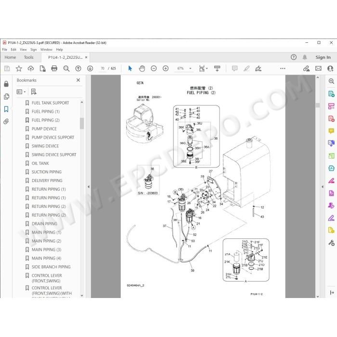
Task: Switch to Tools tab
Action: point(29,57)
